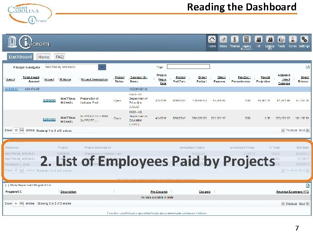
Task: Switch to the Home tab
Action: point(44,57)
